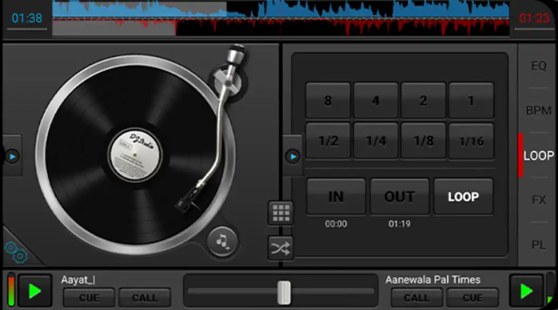558x310 pixels.
Task: Open the FX tab
Action: point(538,200)
